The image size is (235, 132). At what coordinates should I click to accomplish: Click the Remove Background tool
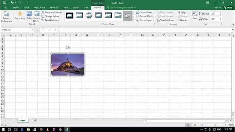[7, 16]
